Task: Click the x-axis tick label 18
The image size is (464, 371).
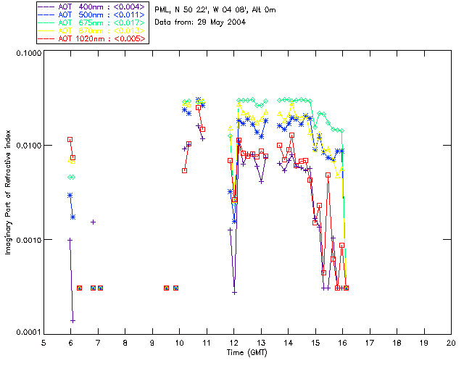Action: tap(397, 343)
